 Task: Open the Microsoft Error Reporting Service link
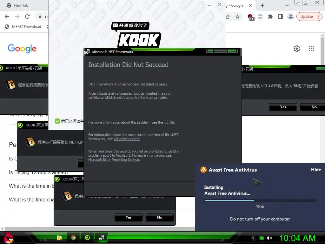[x=114, y=159]
